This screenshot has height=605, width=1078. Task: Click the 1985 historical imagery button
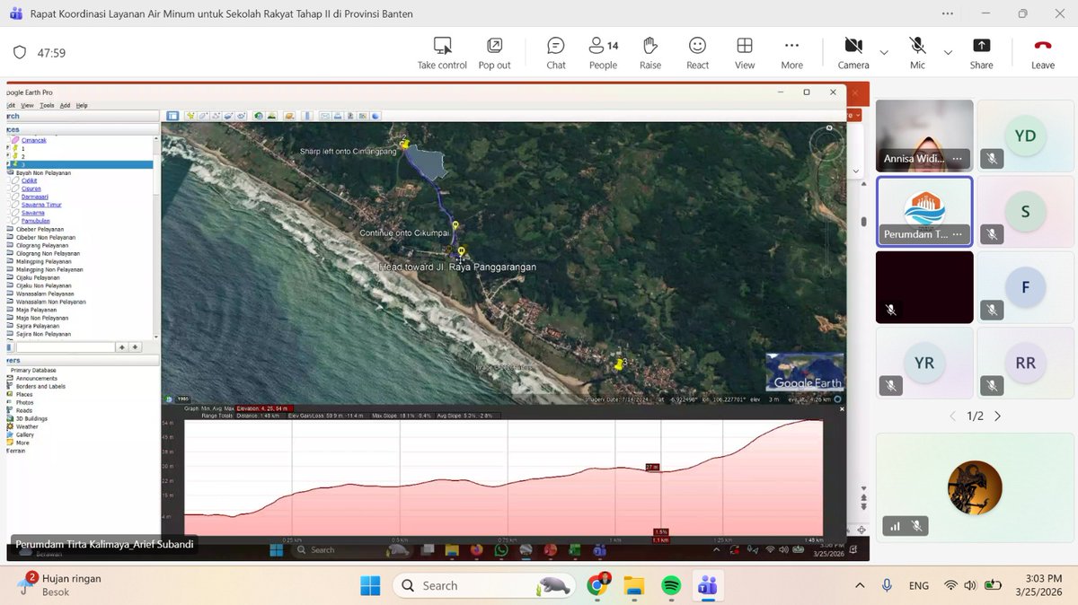coord(182,399)
